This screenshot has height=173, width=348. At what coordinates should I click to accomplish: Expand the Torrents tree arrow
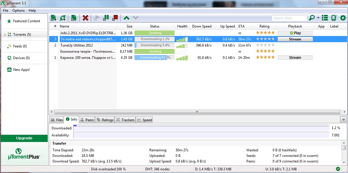point(5,35)
